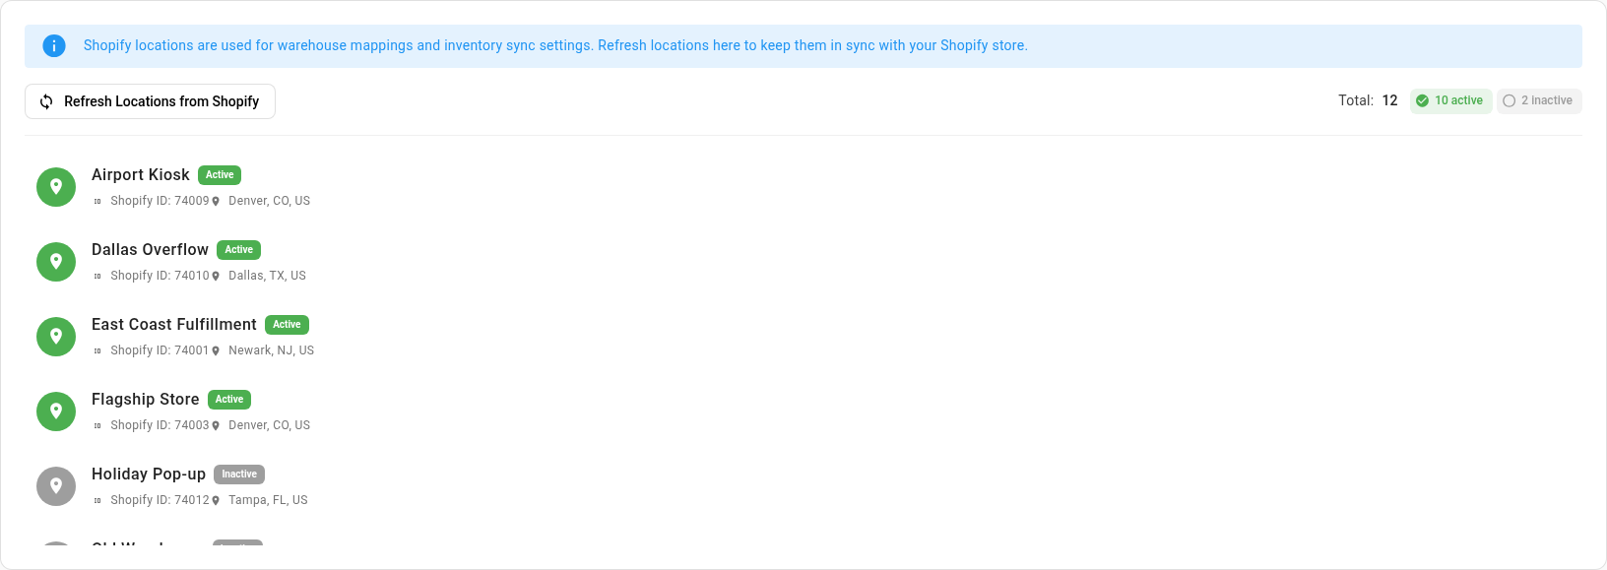Click Denver, CO, US under Flagship Store
1607x570 pixels.
tap(269, 425)
